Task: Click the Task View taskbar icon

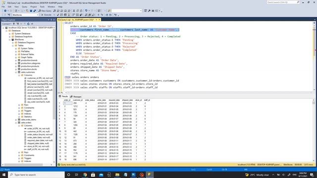Action: click(x=77, y=175)
